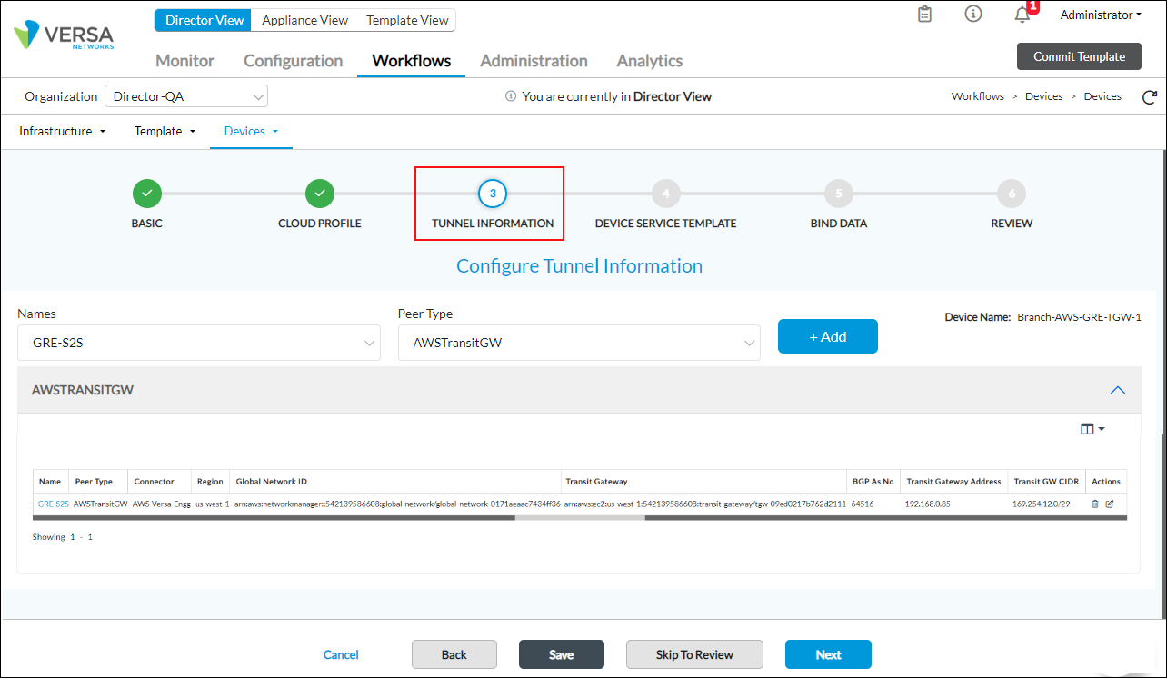Click the Versa Networks logo

(x=64, y=36)
